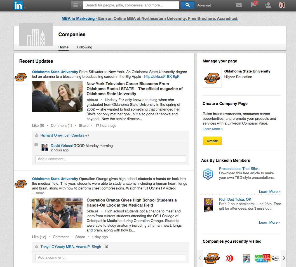Open Oklahoma State logo in recently visited companies
Image resolution: width=296 pixels, height=267 pixels.
(x=212, y=258)
